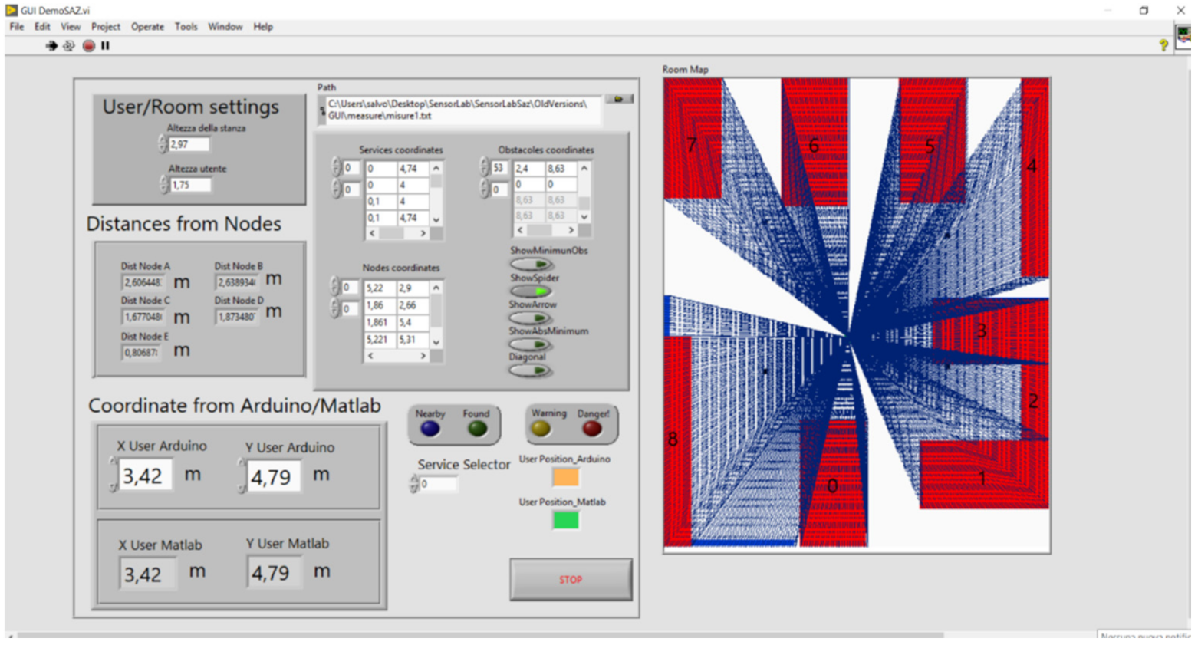Enable the ShowArrow switch

click(532, 318)
